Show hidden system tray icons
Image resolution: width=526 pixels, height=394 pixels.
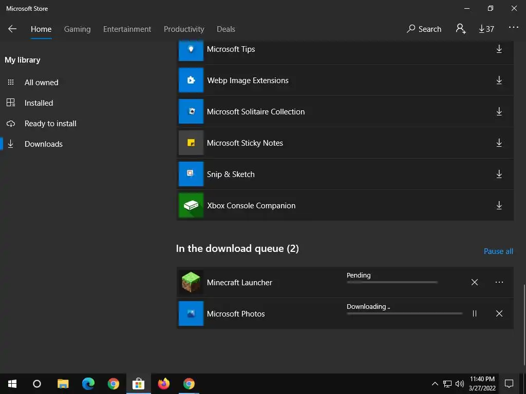click(435, 384)
